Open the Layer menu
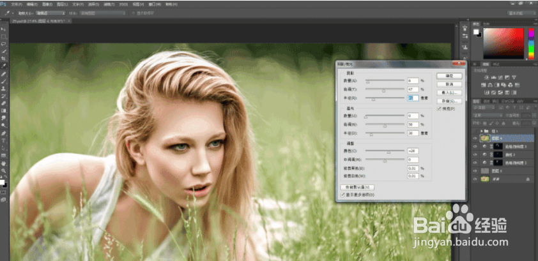Viewport: 538px width, 261px height. tap(62, 4)
